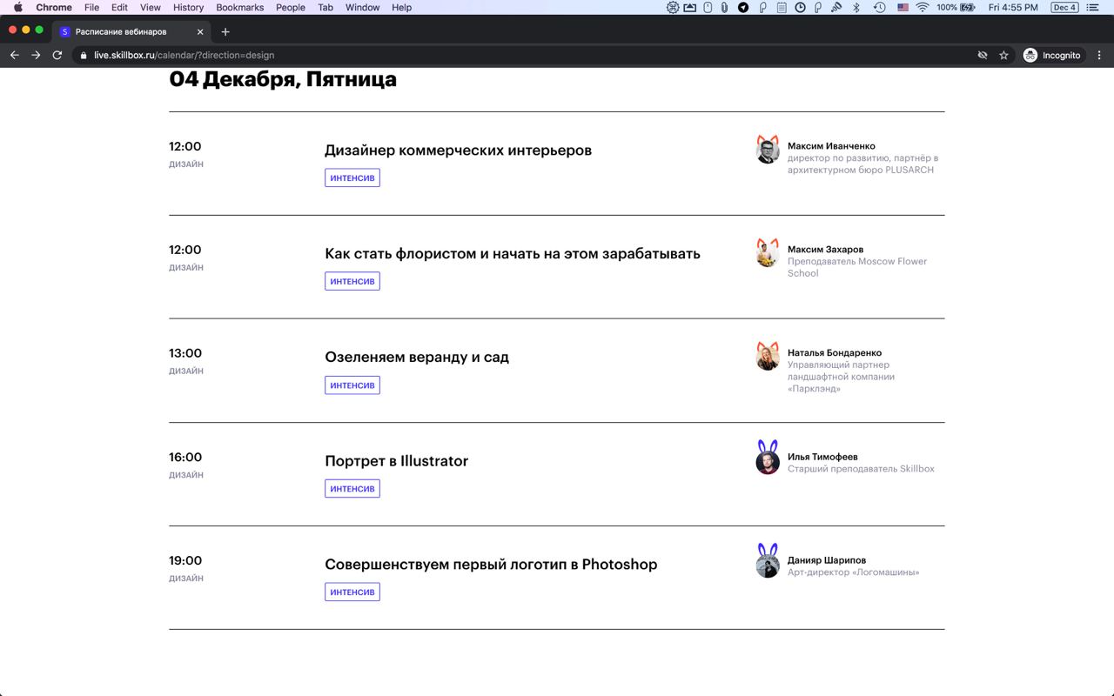Viewport: 1114px width, 696px height.
Task: Click Данияр Шарипов's avatar
Action: coord(768,562)
